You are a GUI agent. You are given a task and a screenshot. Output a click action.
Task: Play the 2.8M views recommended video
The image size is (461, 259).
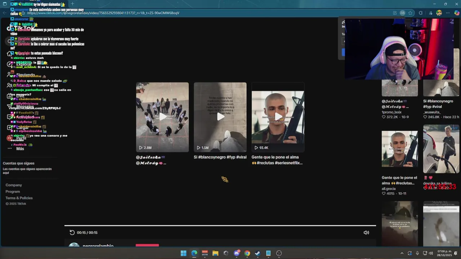(162, 117)
